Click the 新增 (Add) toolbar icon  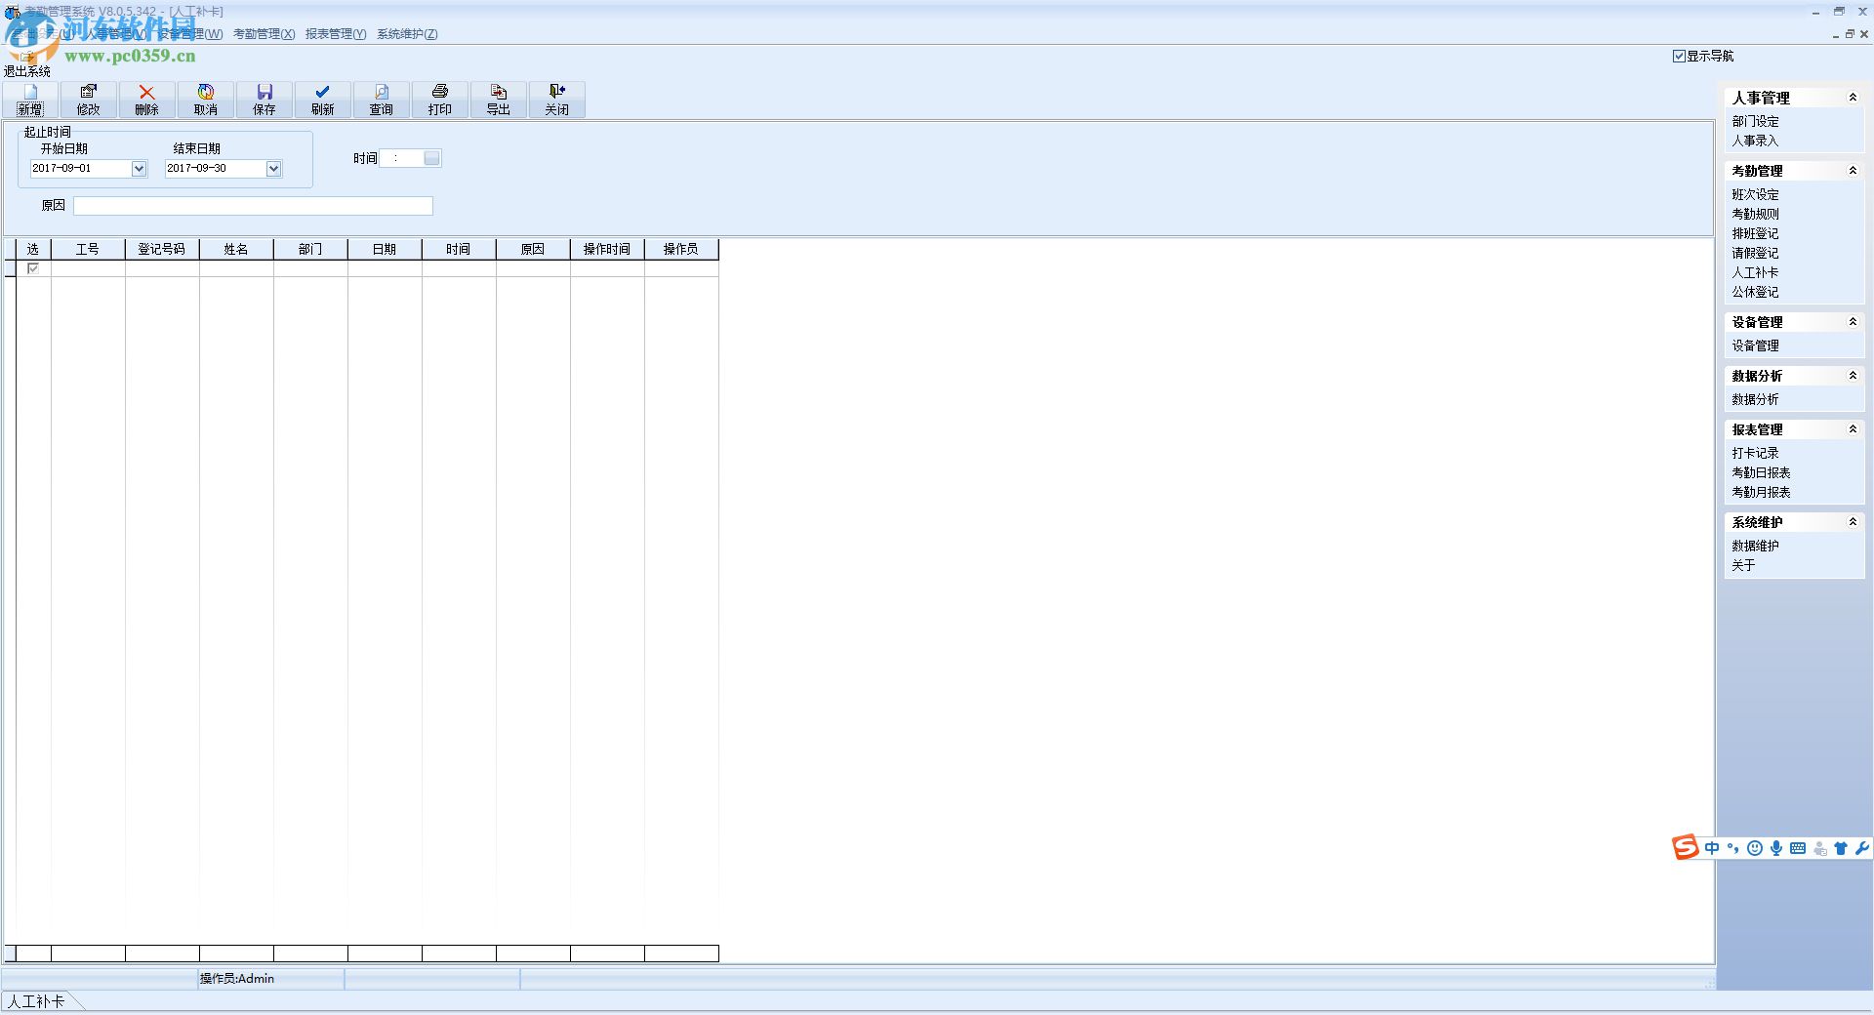coord(30,92)
